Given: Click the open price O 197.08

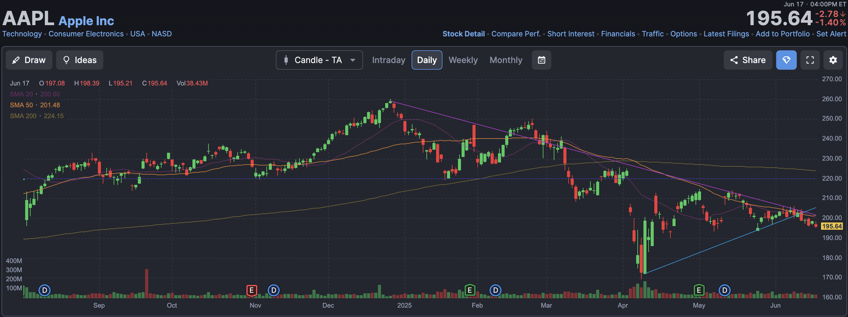Looking at the screenshot, I should click(x=52, y=83).
